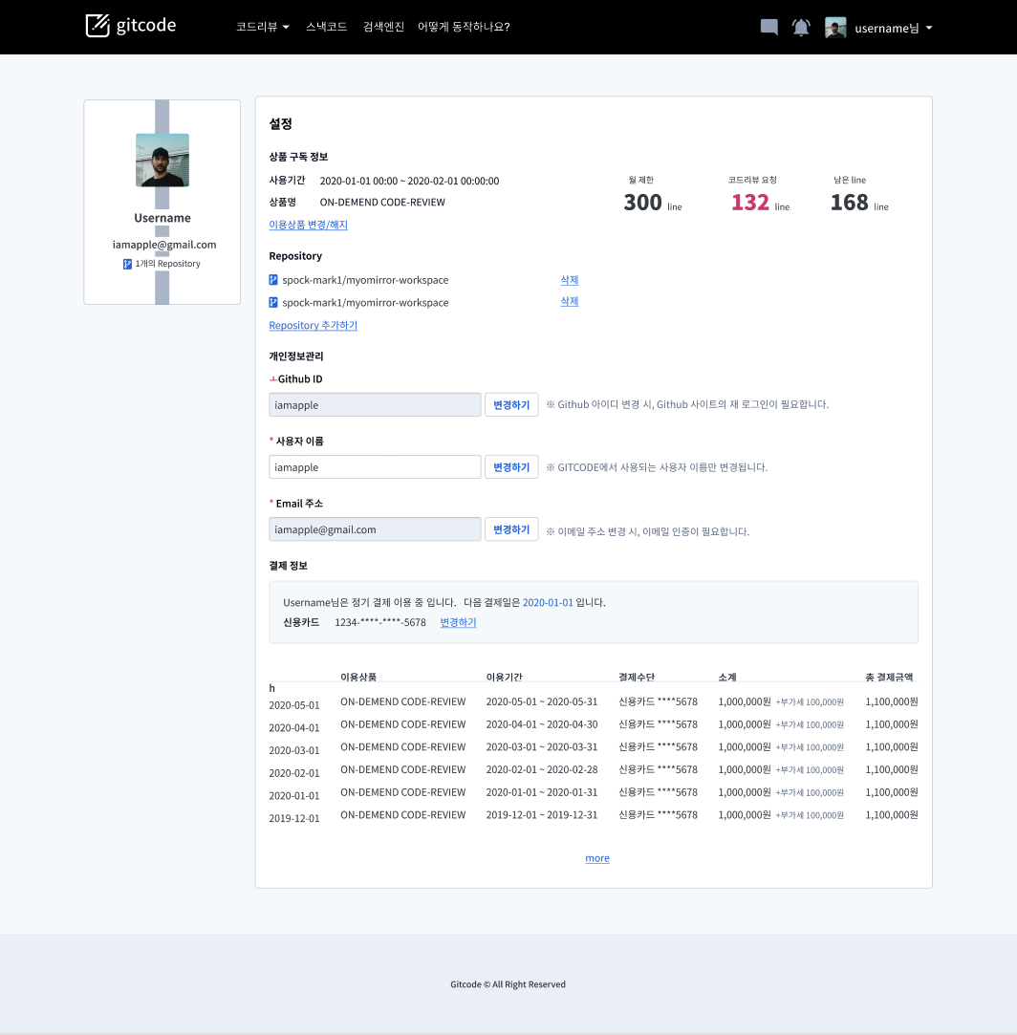Click iamapple@gmail.com in the profile card
The image size is (1017, 1035).
164,245
